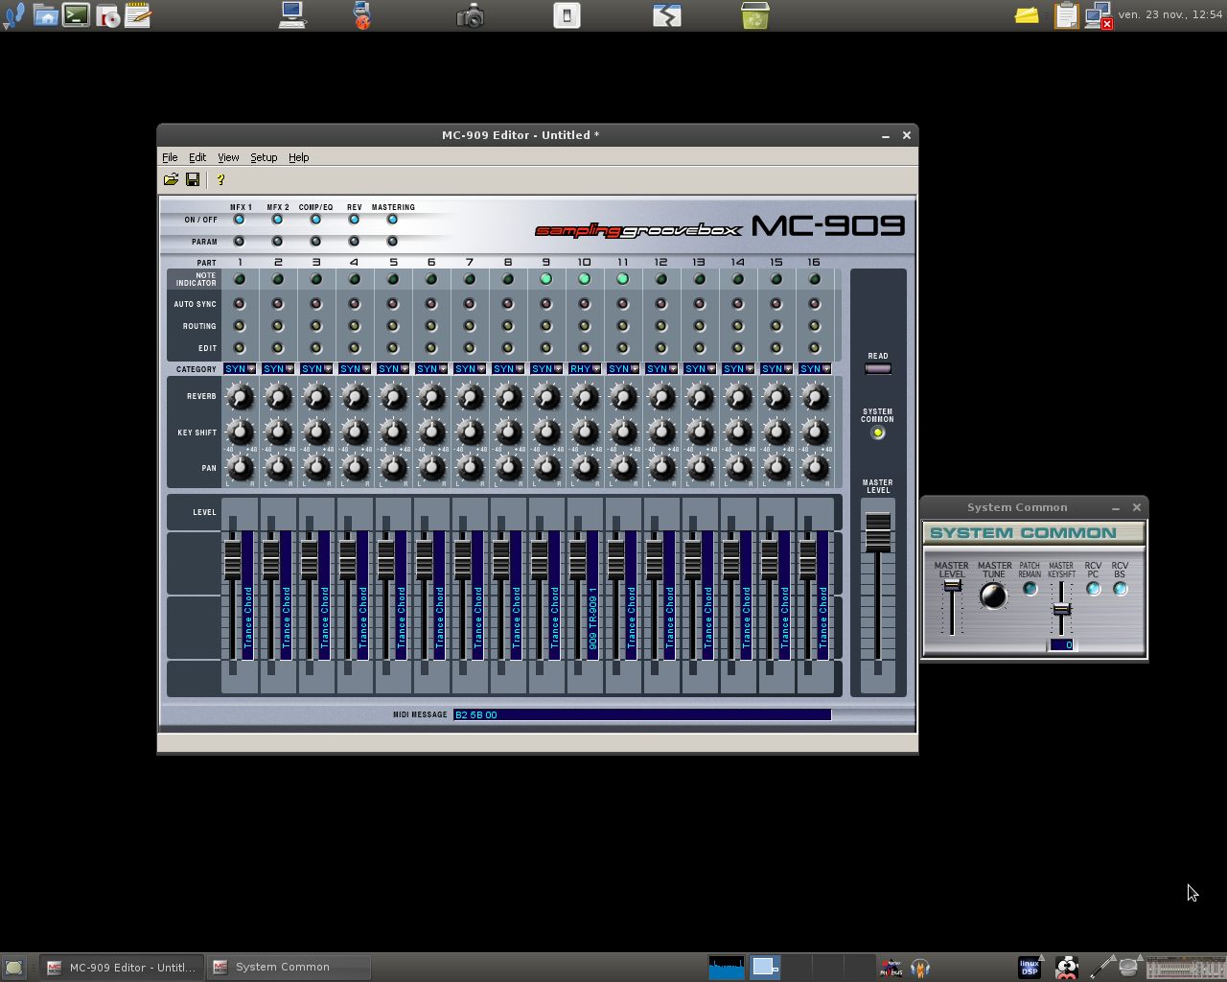This screenshot has width=1227, height=982.
Task: Toggle the RCV PC switch in System Common
Action: (x=1093, y=589)
